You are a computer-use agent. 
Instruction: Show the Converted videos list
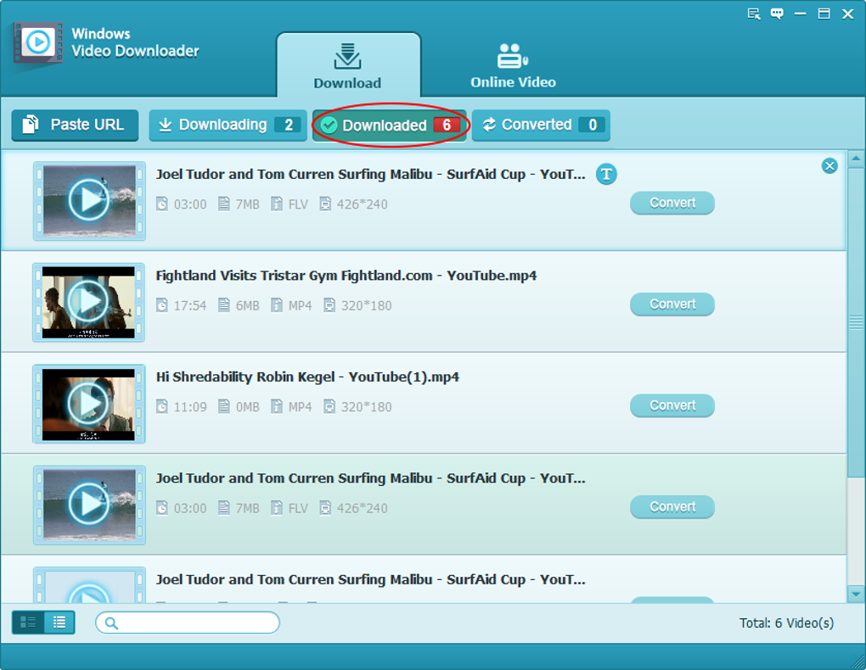(541, 126)
